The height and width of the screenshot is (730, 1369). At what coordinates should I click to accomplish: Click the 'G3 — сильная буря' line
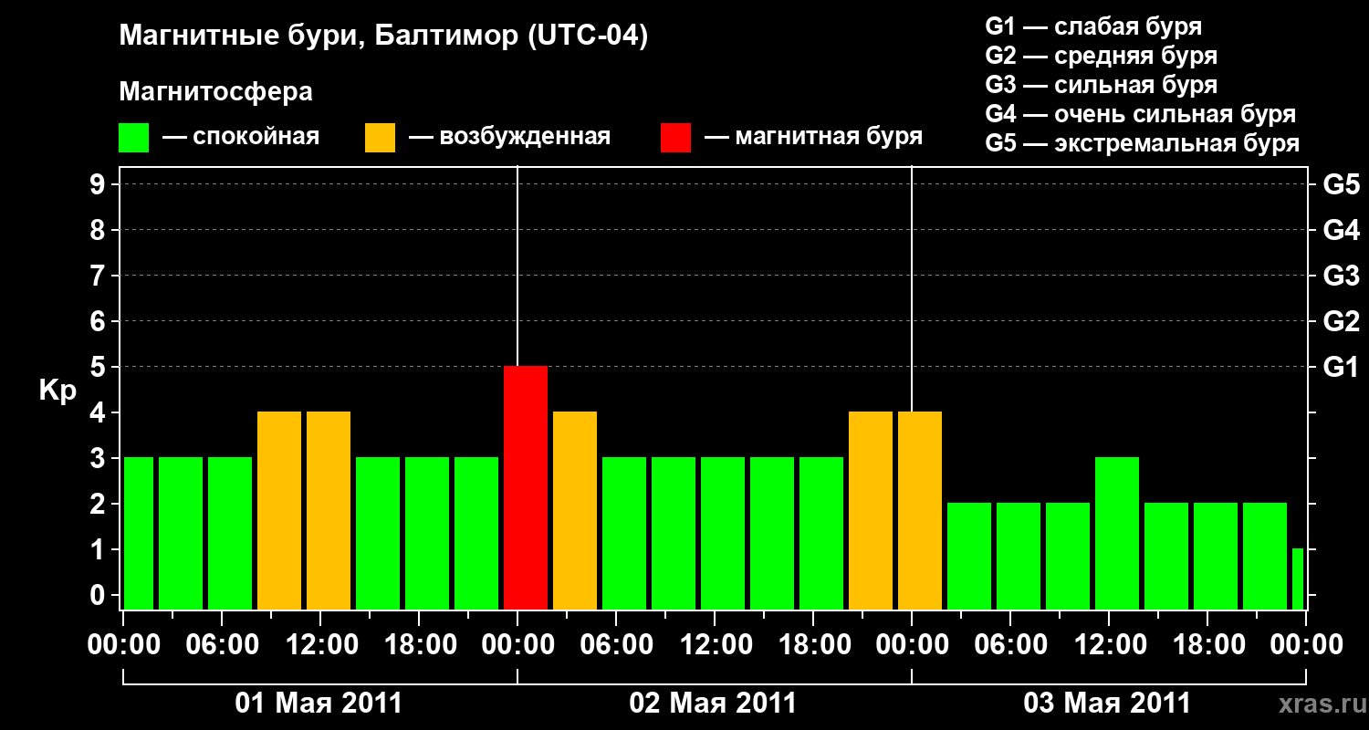click(1101, 85)
